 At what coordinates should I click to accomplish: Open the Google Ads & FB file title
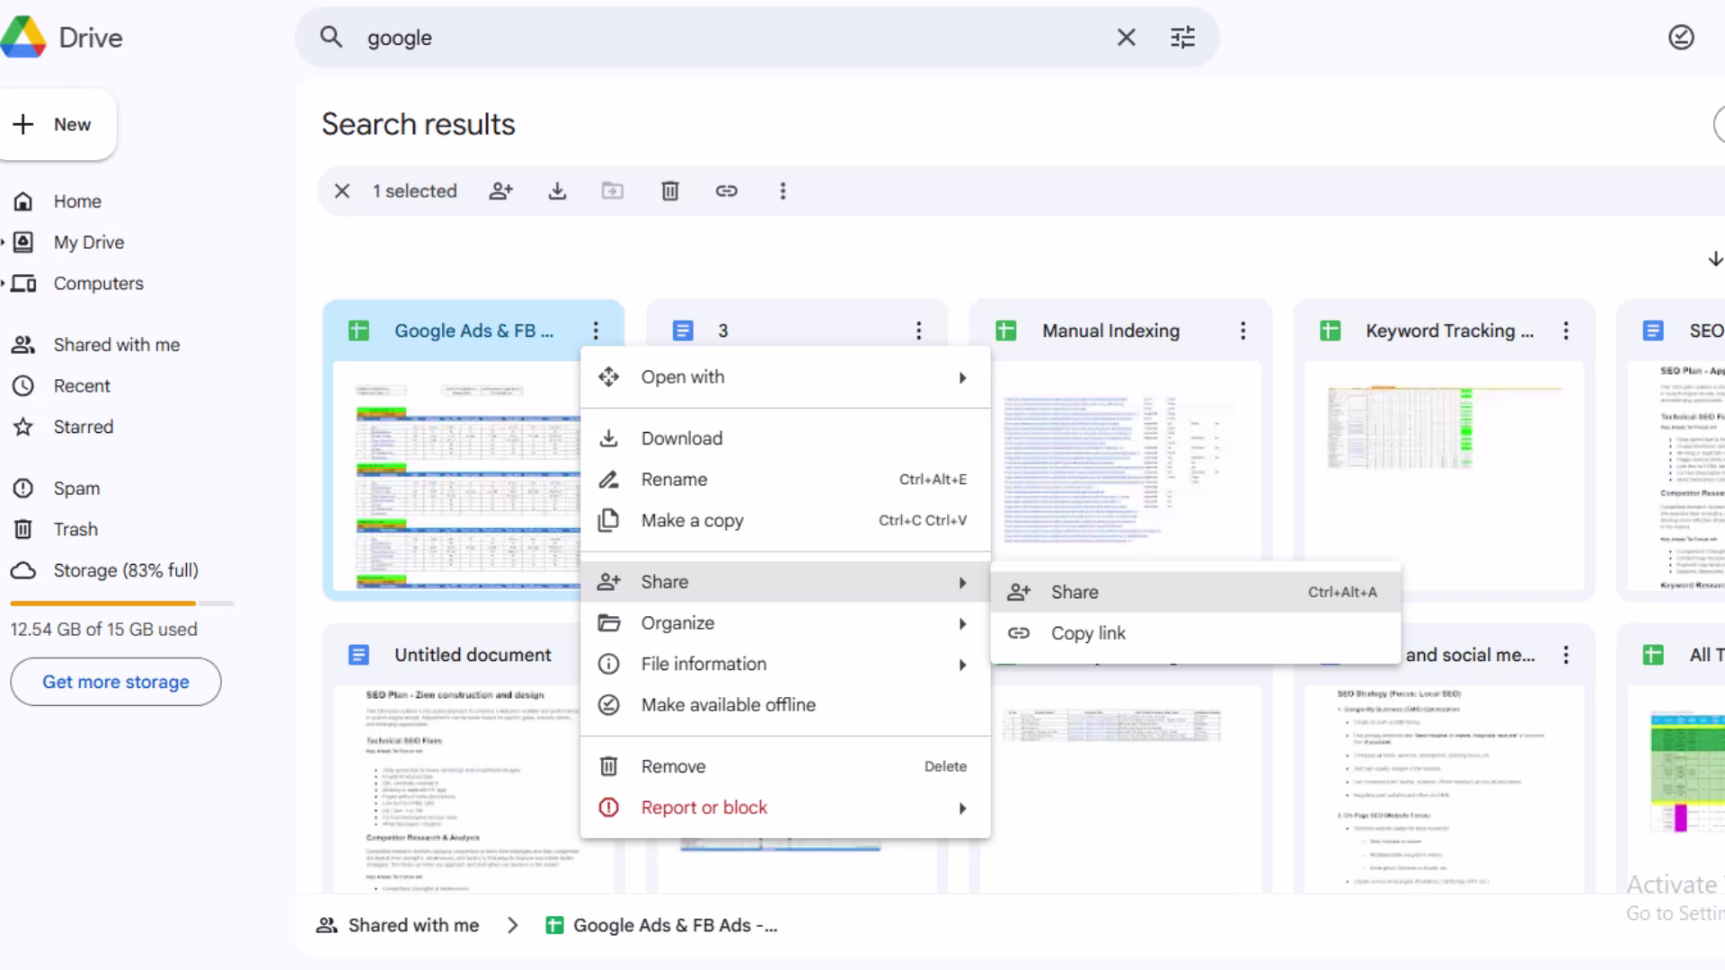[x=473, y=331]
